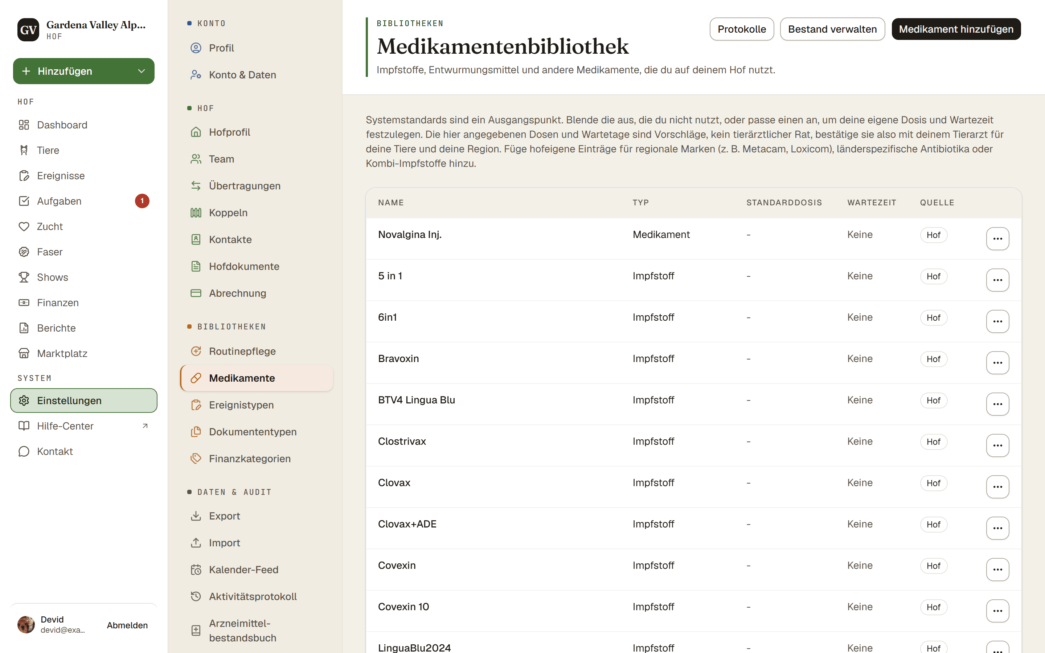Image resolution: width=1045 pixels, height=653 pixels.
Task: Click the Hilfe-Center book icon
Action: (24, 426)
